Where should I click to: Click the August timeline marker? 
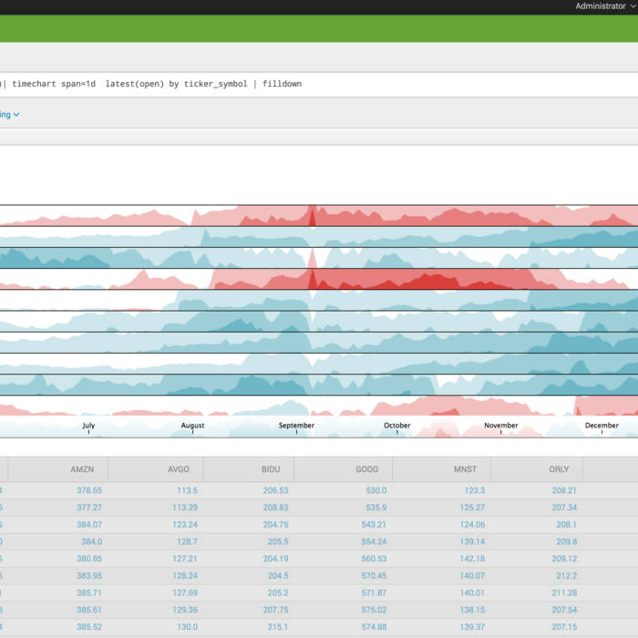coord(192,426)
